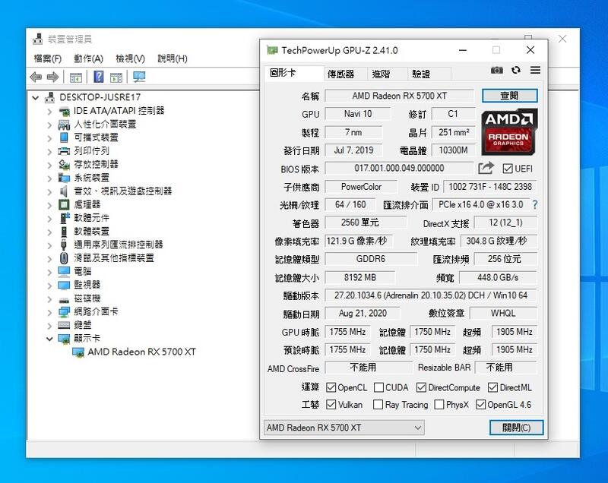Screen dimensions: 608x483
Task: Expand the IDE ATA/ATAPI 控制器 node
Action: tap(49, 112)
